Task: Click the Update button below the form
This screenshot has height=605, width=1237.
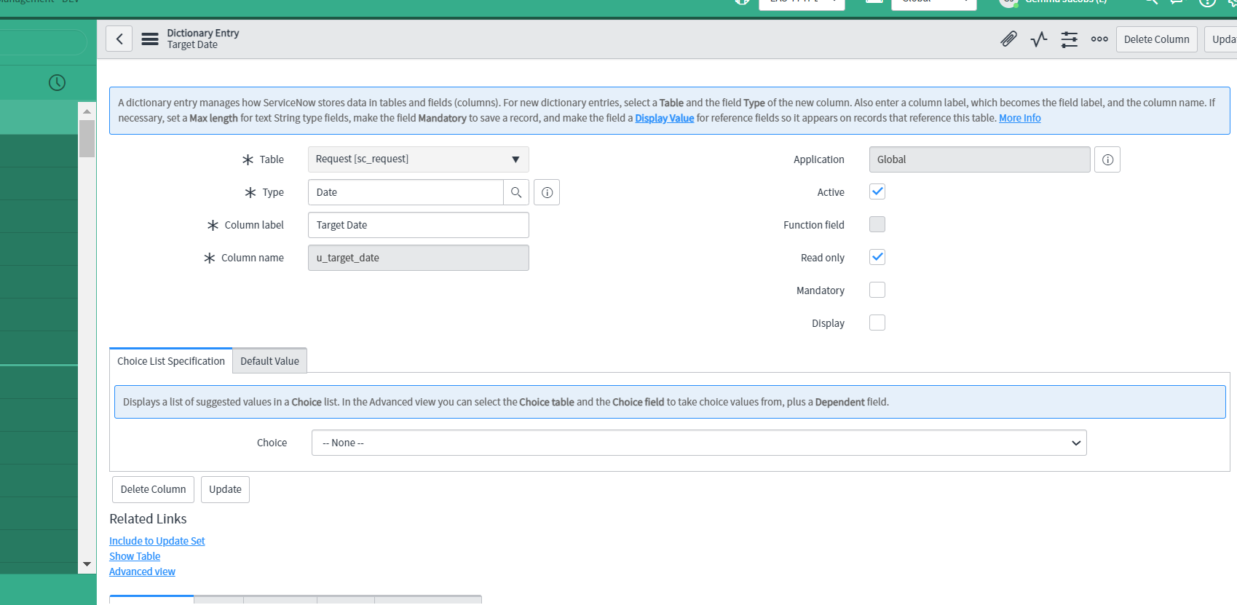Action: click(x=225, y=489)
